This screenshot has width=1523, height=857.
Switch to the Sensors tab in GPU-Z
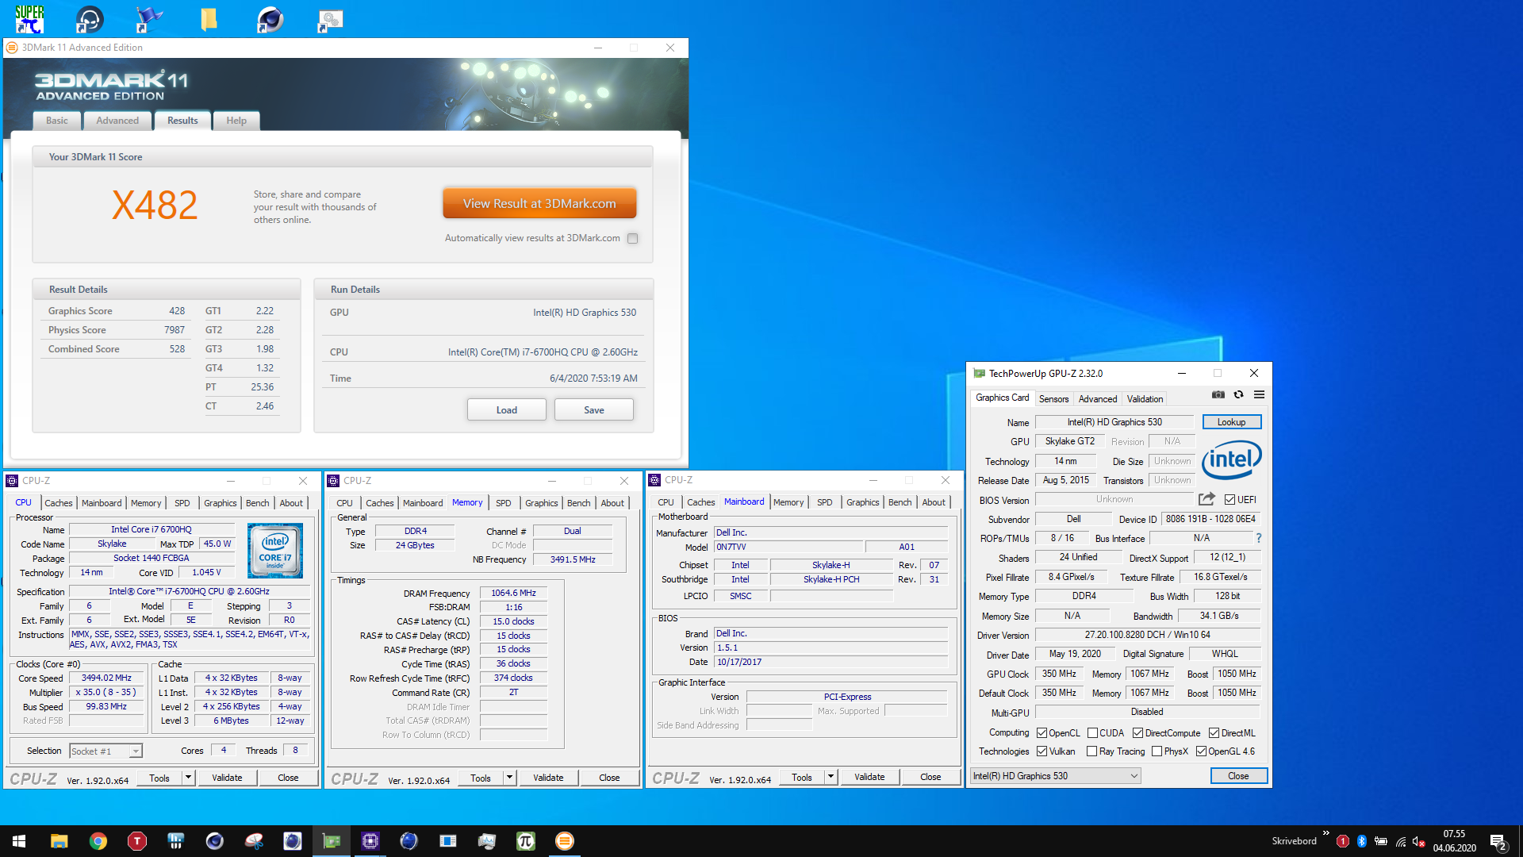(1053, 399)
